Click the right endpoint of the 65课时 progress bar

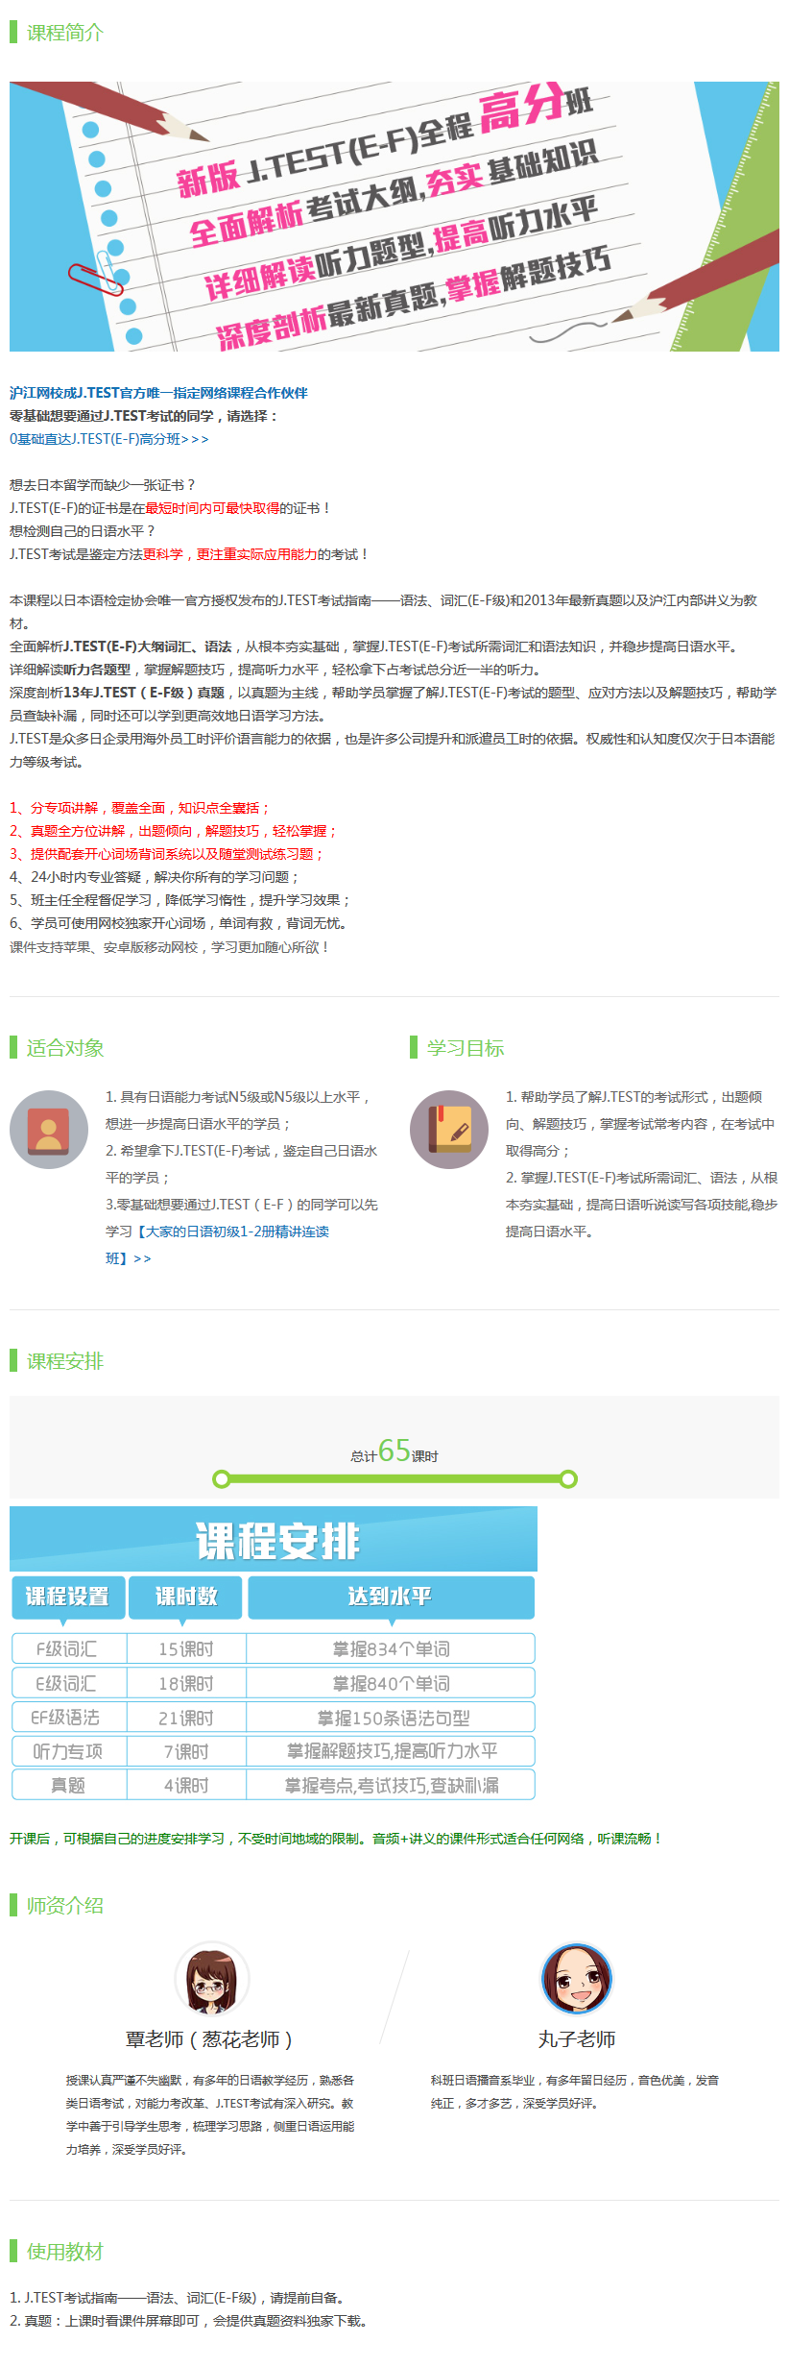click(568, 1478)
